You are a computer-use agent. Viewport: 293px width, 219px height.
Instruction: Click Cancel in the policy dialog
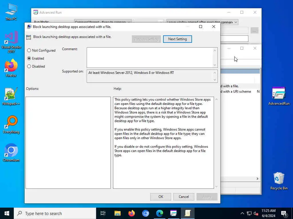[184, 197]
